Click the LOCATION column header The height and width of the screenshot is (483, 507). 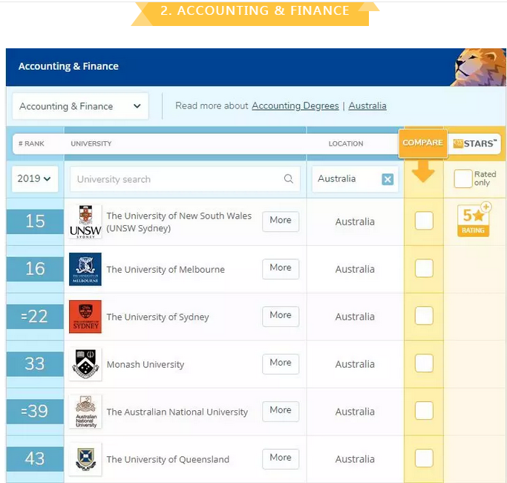pos(346,143)
